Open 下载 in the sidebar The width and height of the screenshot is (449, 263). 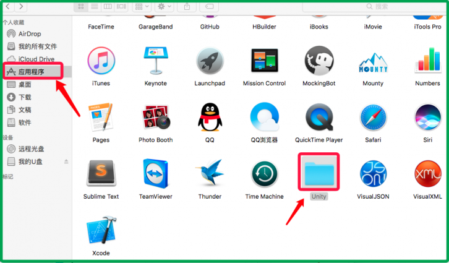coord(25,97)
